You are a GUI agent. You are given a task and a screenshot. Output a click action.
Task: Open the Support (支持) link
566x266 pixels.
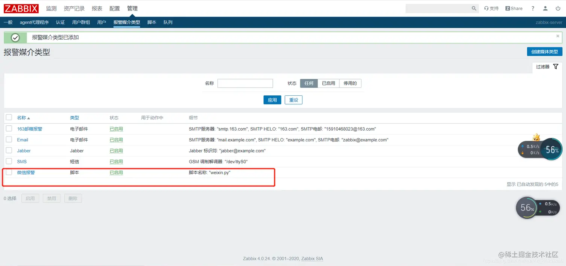point(492,8)
